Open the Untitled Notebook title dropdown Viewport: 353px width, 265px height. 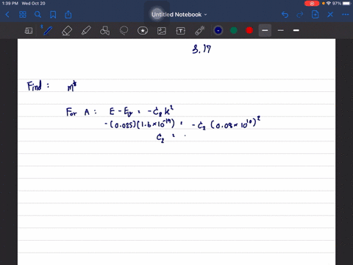click(179, 15)
